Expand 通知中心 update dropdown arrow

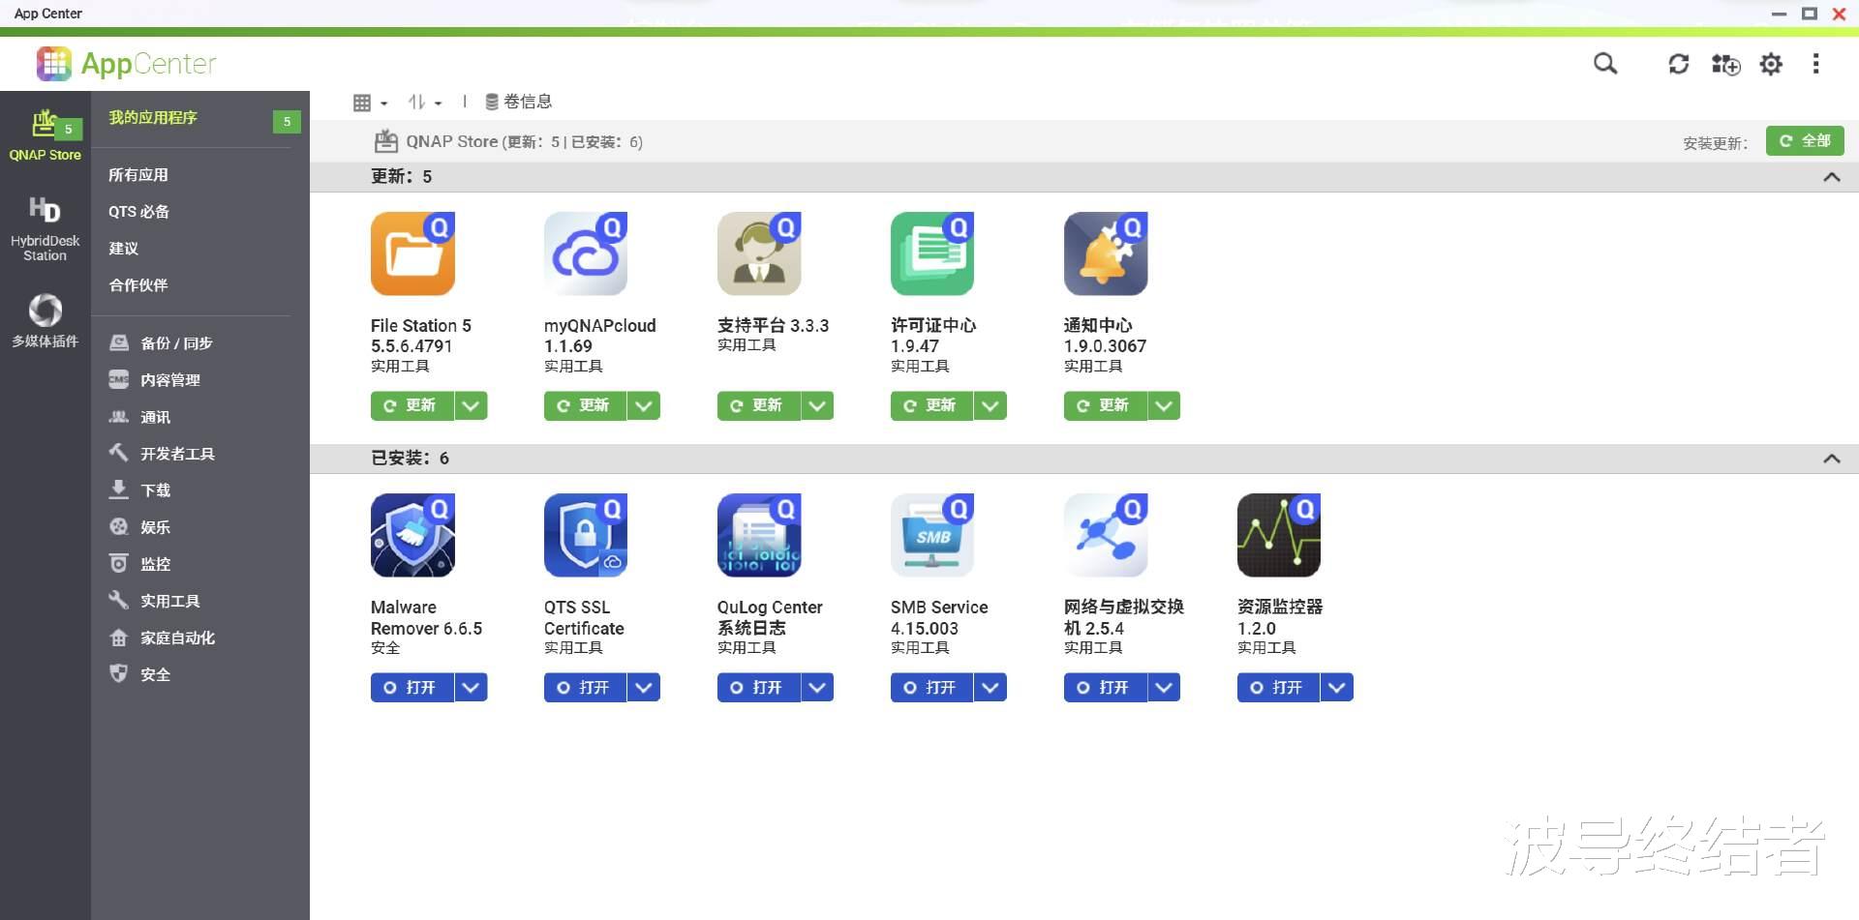point(1165,406)
